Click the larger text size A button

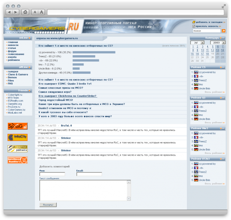tap(42, 12)
